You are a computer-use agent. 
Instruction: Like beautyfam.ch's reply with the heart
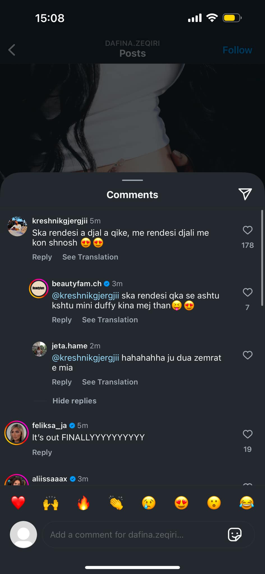tap(247, 292)
